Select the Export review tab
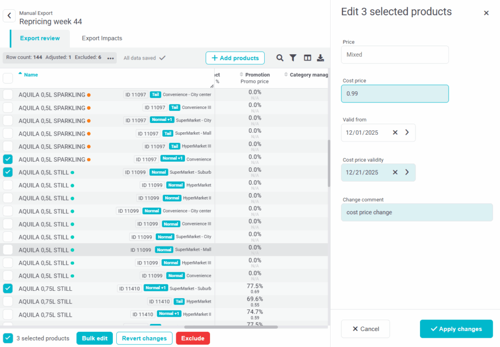Screen dimensions: 500x347 pyautogui.click(x=40, y=38)
